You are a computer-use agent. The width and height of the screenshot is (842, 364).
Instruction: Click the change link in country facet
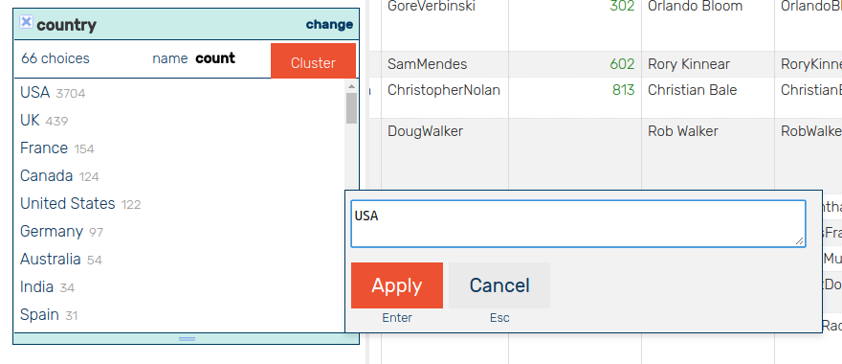(x=329, y=25)
